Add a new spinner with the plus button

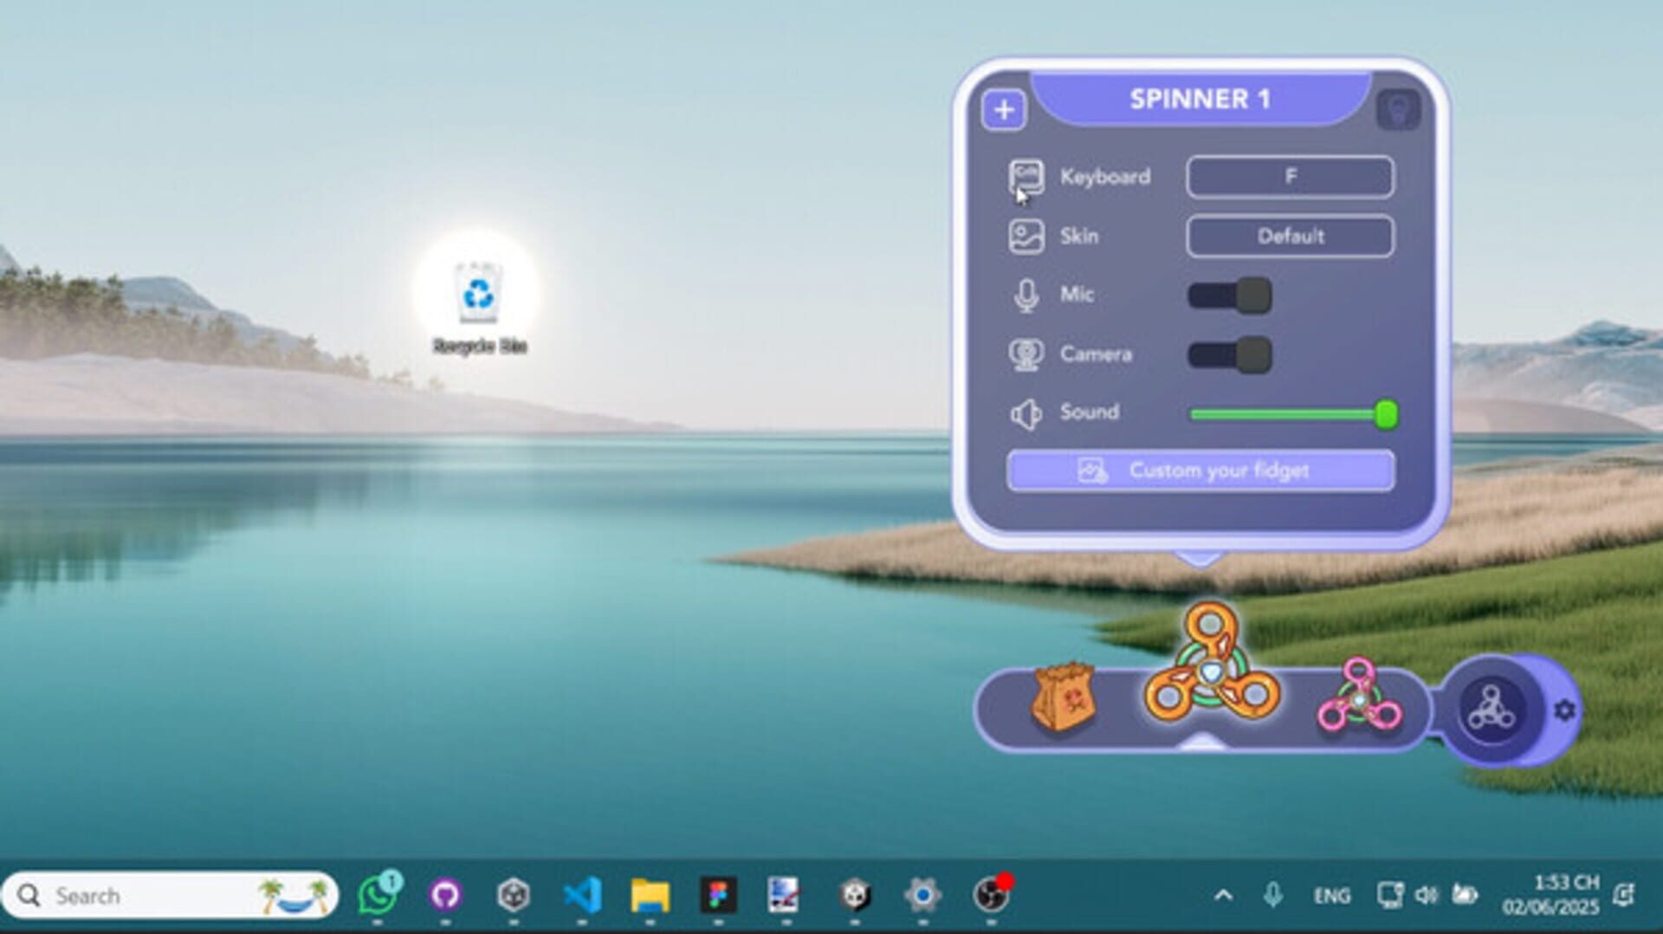pyautogui.click(x=1004, y=109)
